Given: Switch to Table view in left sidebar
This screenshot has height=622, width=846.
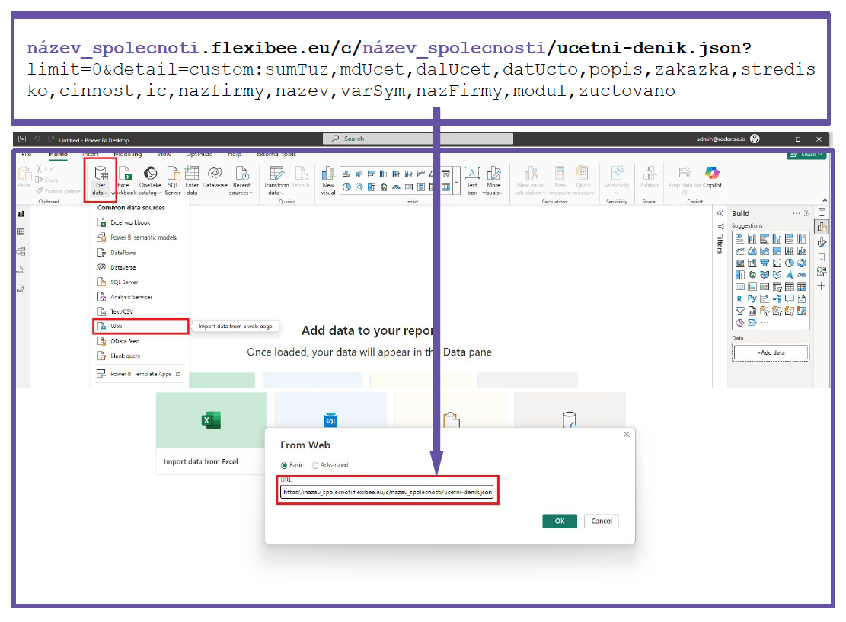Looking at the screenshot, I should click(x=21, y=232).
